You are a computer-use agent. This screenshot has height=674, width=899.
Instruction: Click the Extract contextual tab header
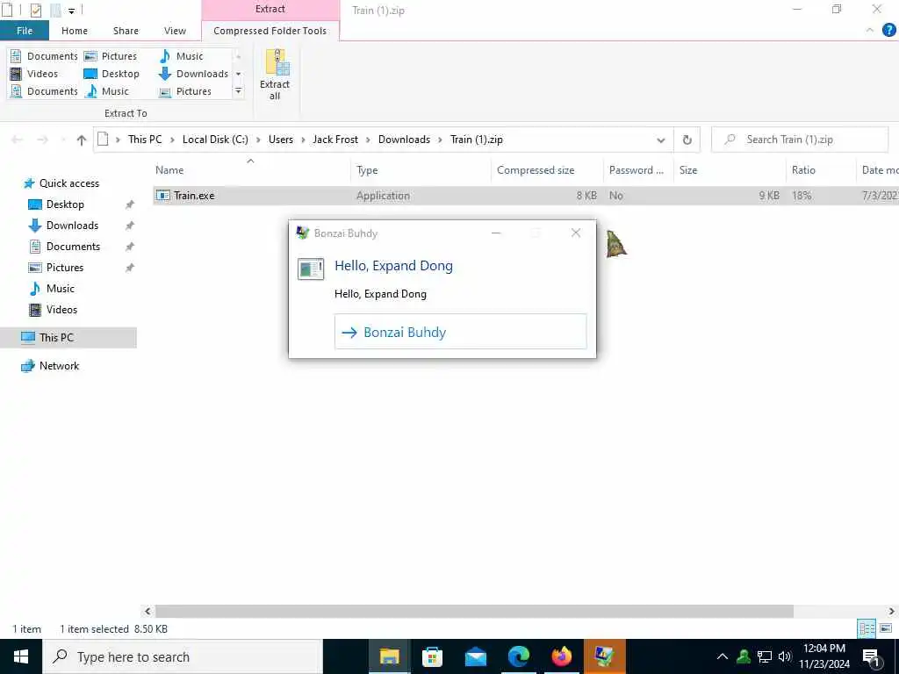270,9
